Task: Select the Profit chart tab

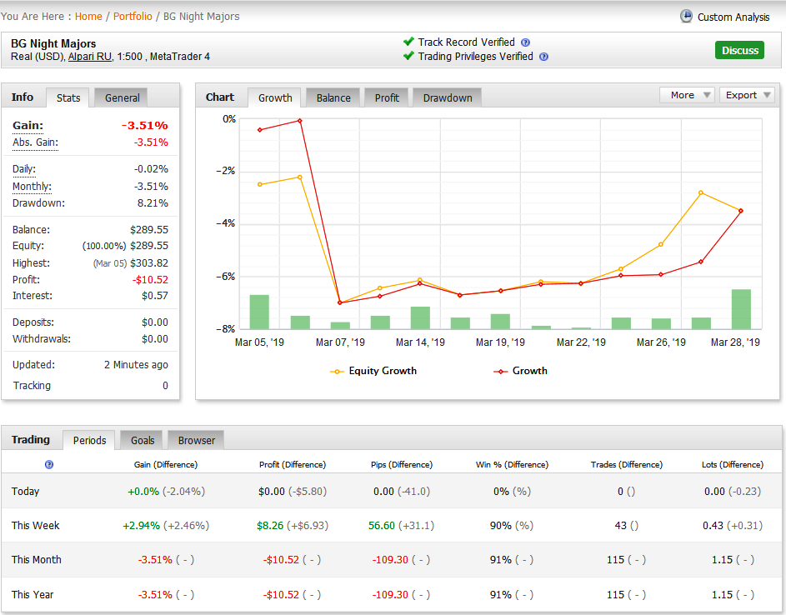Action: click(387, 97)
